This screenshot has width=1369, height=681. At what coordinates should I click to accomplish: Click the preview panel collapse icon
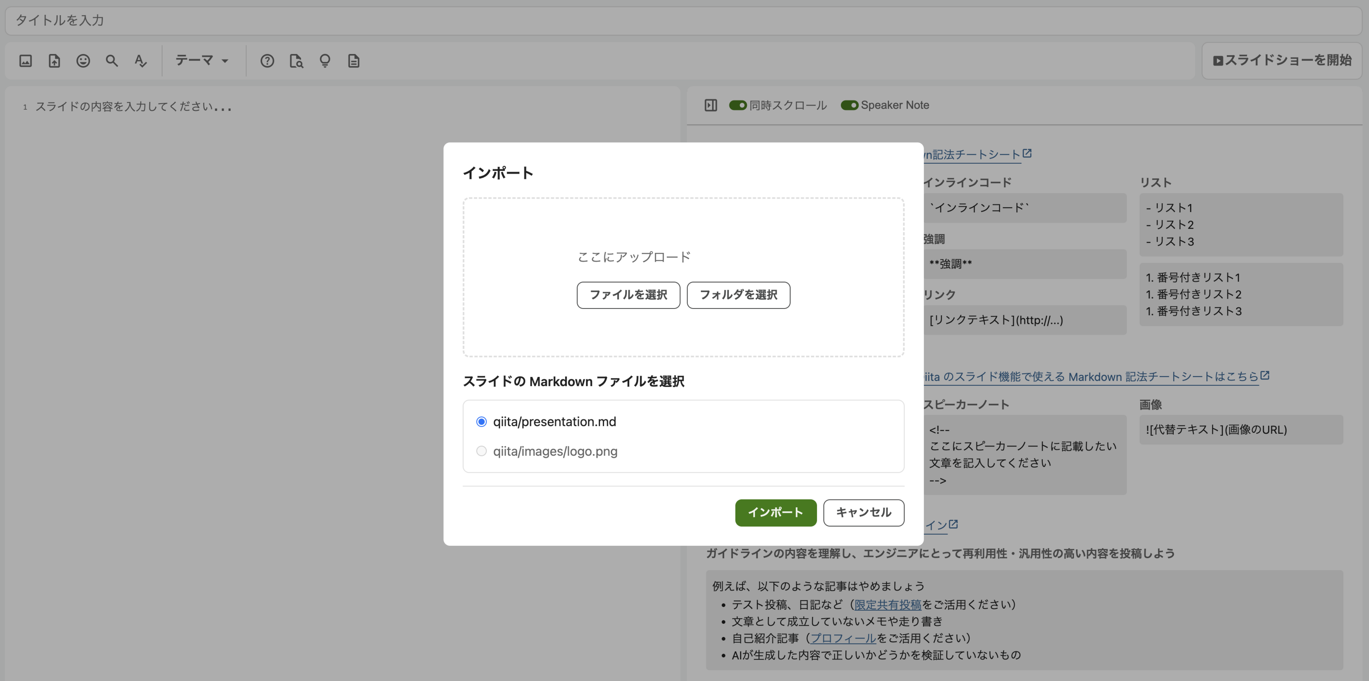710,105
